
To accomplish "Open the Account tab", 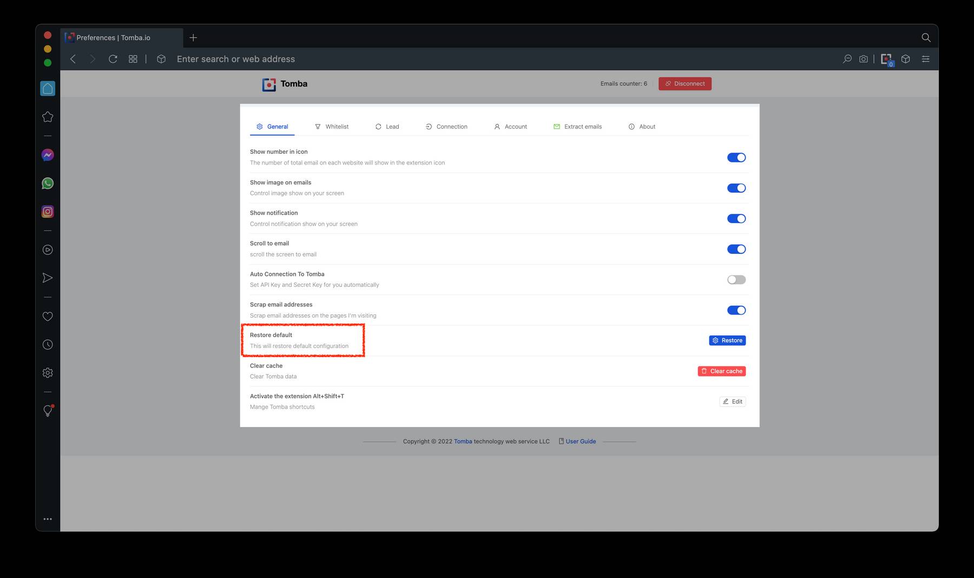I will click(510, 127).
